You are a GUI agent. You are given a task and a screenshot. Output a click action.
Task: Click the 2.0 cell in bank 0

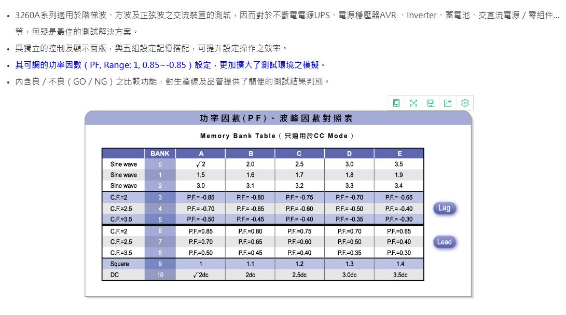(x=250, y=164)
